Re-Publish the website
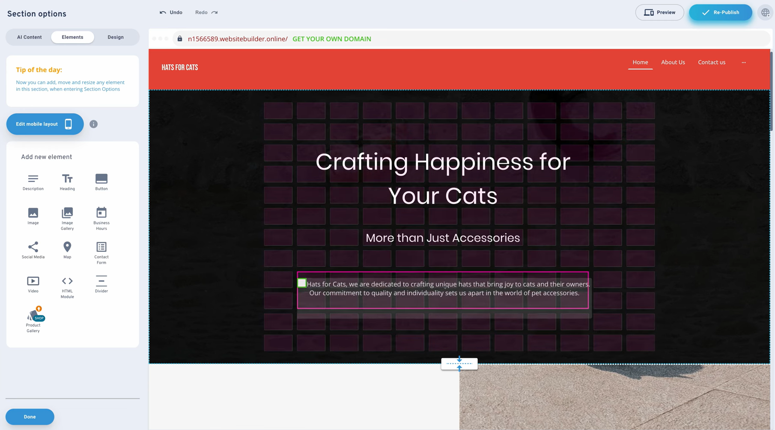775x430 pixels. pos(720,12)
